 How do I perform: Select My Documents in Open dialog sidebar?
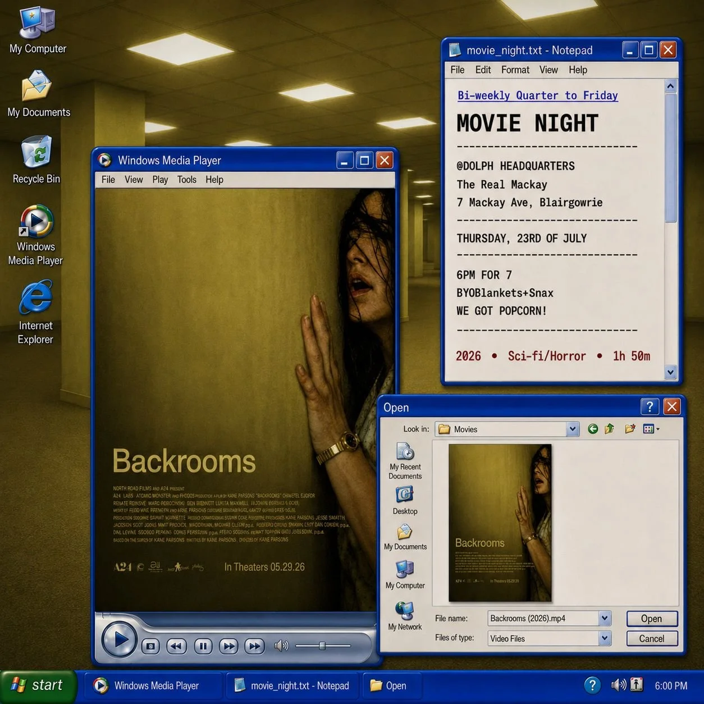point(405,537)
